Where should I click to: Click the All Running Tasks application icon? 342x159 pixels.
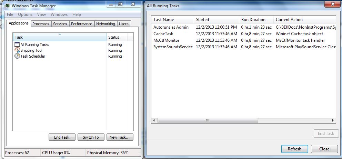click(x=17, y=44)
